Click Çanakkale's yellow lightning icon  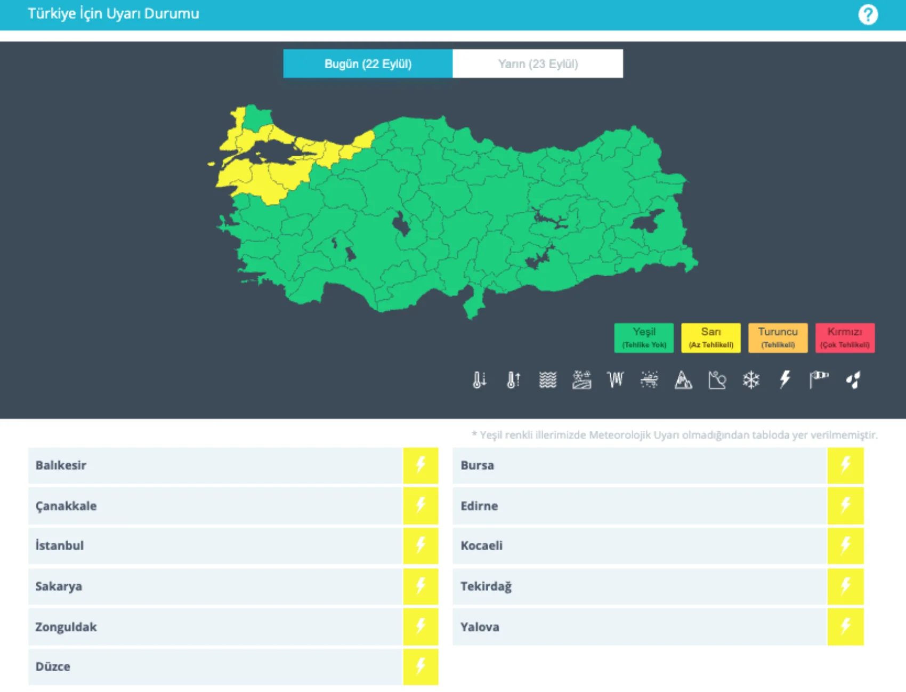coord(420,505)
